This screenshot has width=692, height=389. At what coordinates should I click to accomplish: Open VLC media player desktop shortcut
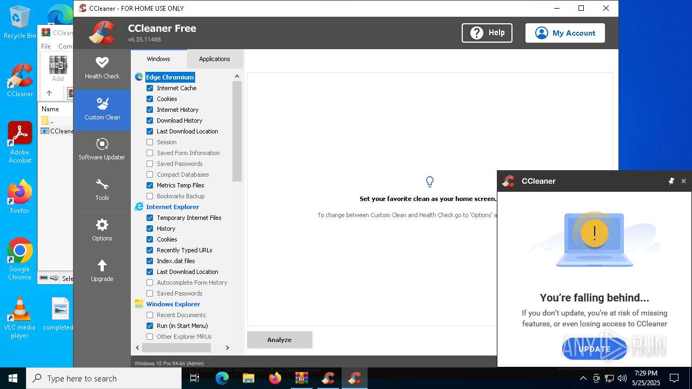(x=19, y=318)
